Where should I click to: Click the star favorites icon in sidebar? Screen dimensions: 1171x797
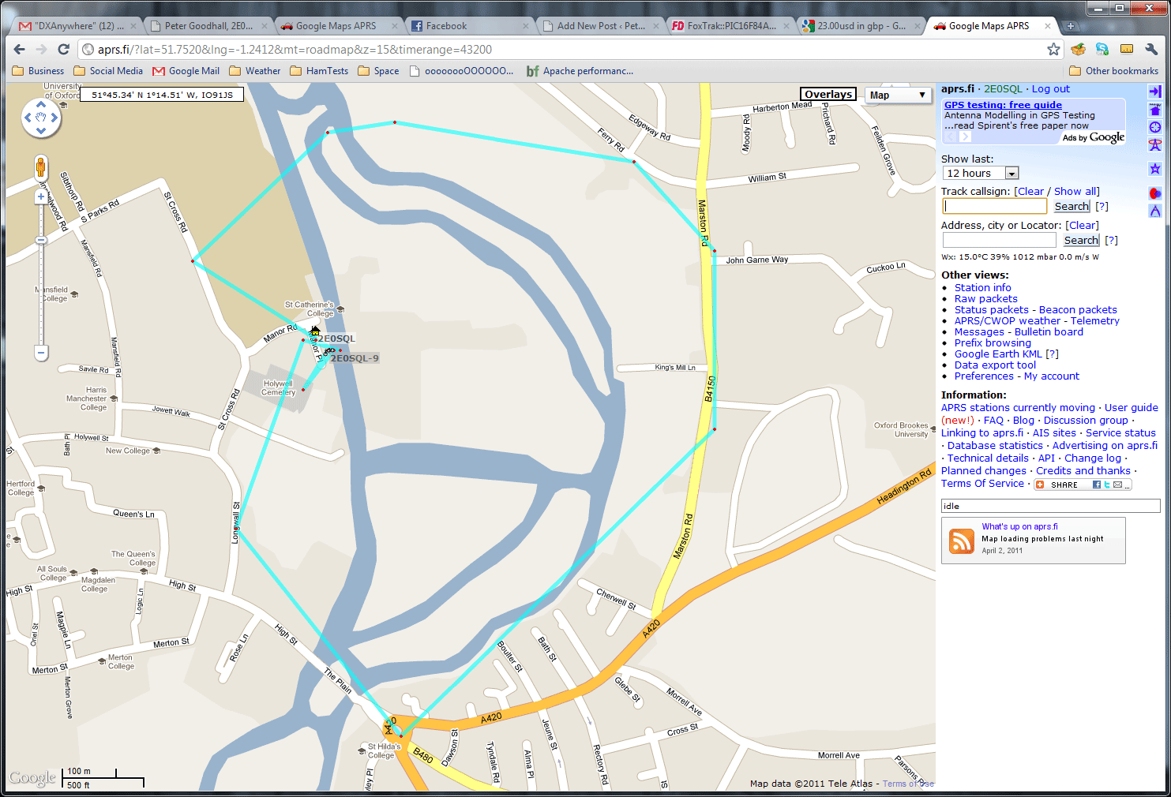click(1155, 169)
